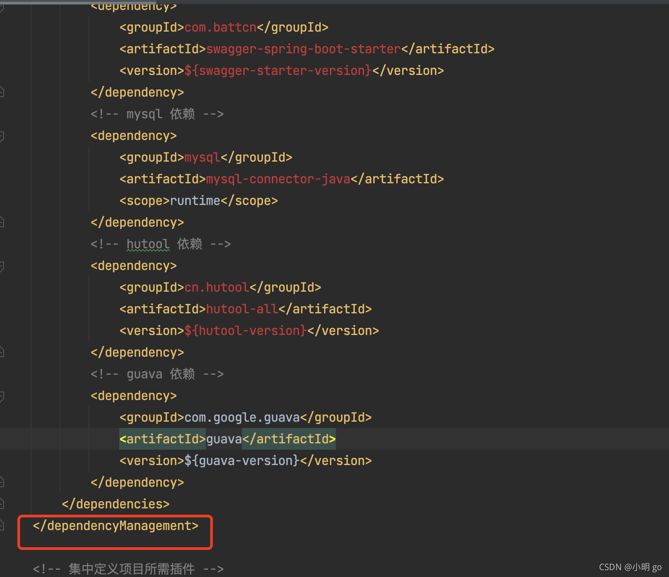Screen dimensions: 669x577
Task: Click the 'hutool 依赖' comment line
Action: [161, 244]
